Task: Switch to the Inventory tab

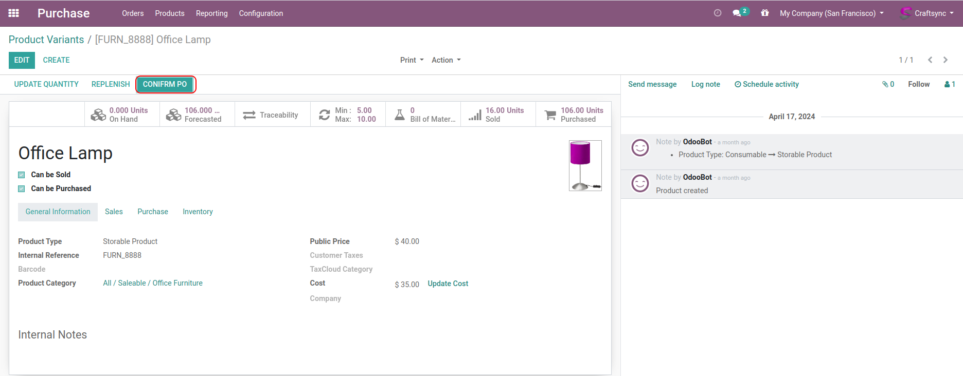Action: point(198,212)
